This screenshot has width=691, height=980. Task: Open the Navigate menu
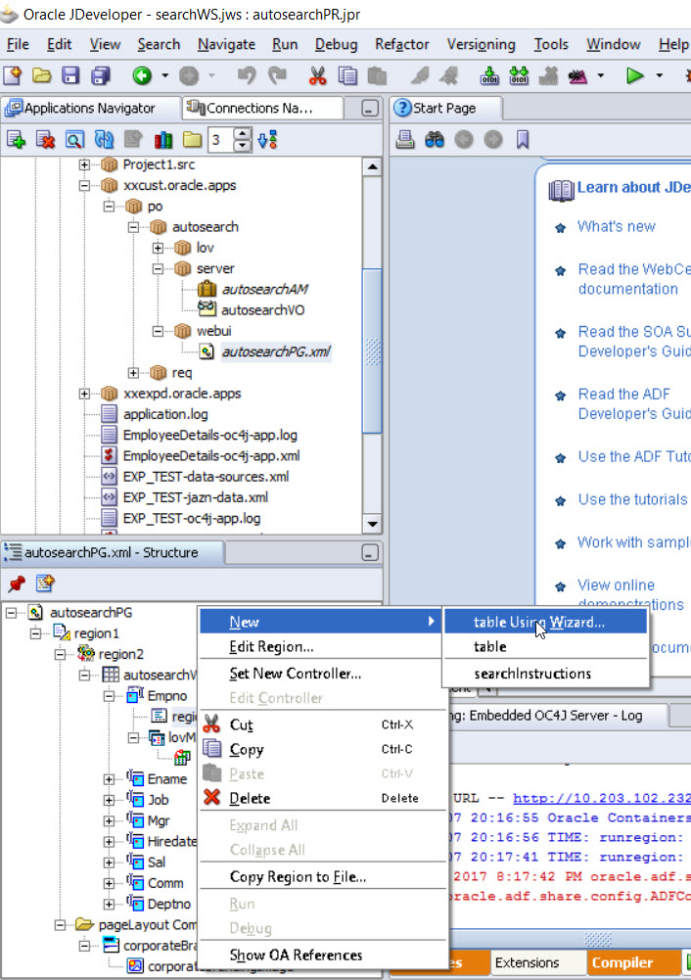pyautogui.click(x=226, y=44)
